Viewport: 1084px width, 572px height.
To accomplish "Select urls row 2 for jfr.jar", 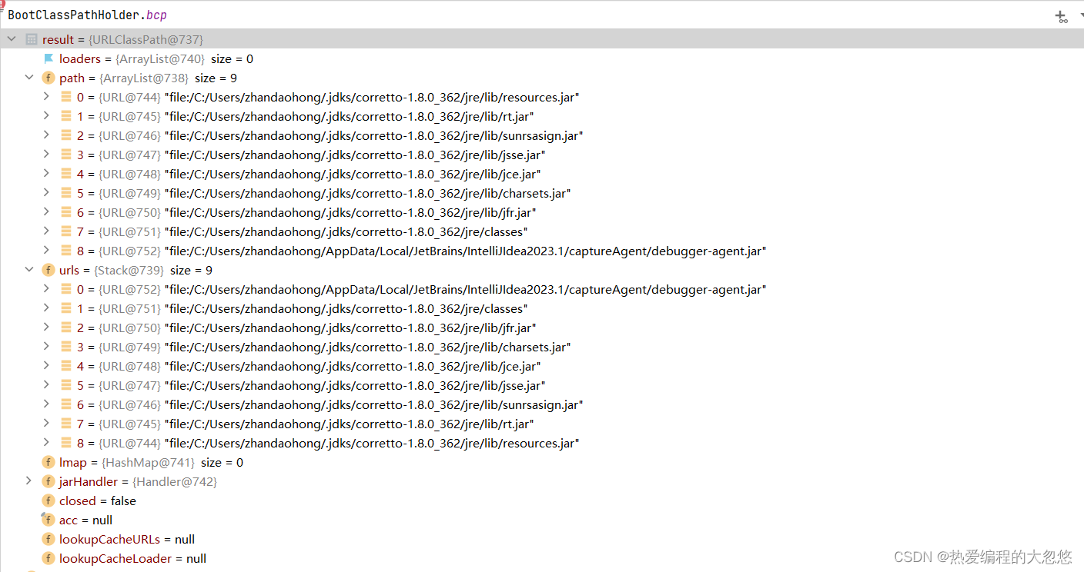I will click(542, 328).
